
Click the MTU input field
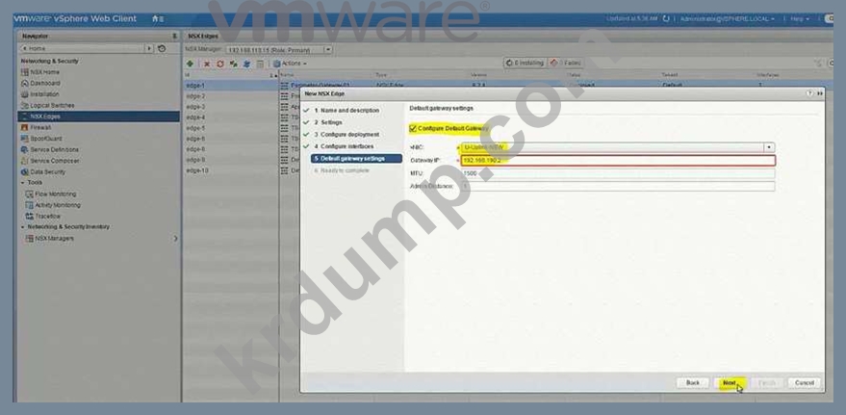(x=618, y=173)
